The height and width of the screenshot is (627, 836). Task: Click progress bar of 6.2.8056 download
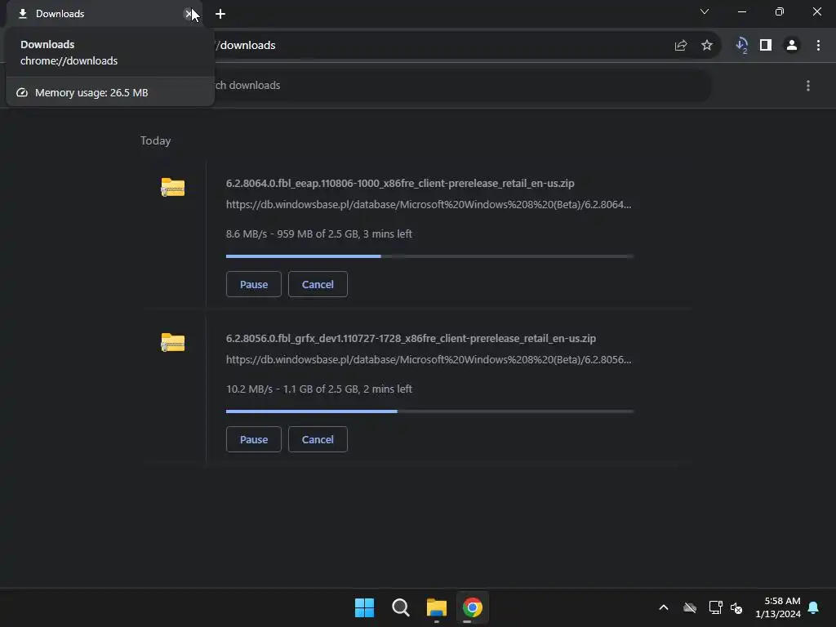click(x=429, y=411)
